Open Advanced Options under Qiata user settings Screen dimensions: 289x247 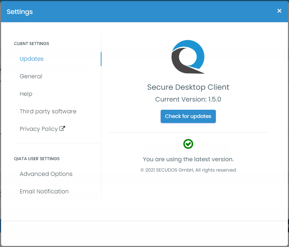[46, 174]
